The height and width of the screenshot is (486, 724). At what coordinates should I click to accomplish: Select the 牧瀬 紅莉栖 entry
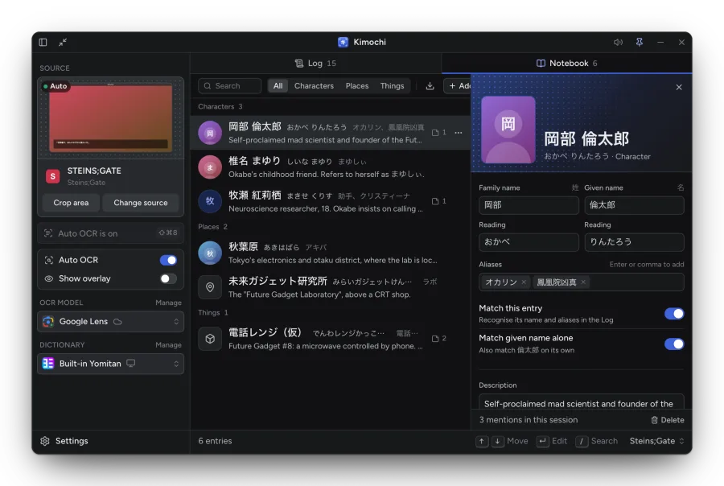[x=330, y=201]
